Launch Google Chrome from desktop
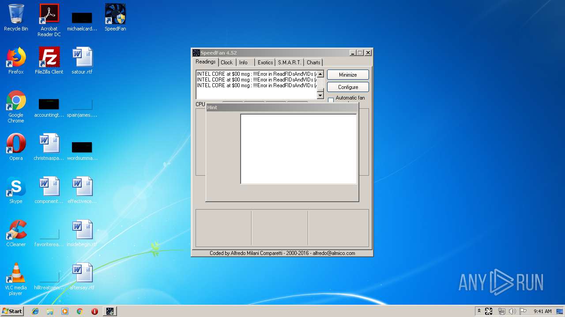The image size is (565, 317). click(16, 107)
